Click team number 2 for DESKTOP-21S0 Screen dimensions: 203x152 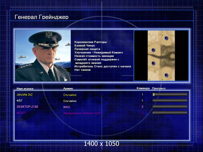(x=142, y=107)
